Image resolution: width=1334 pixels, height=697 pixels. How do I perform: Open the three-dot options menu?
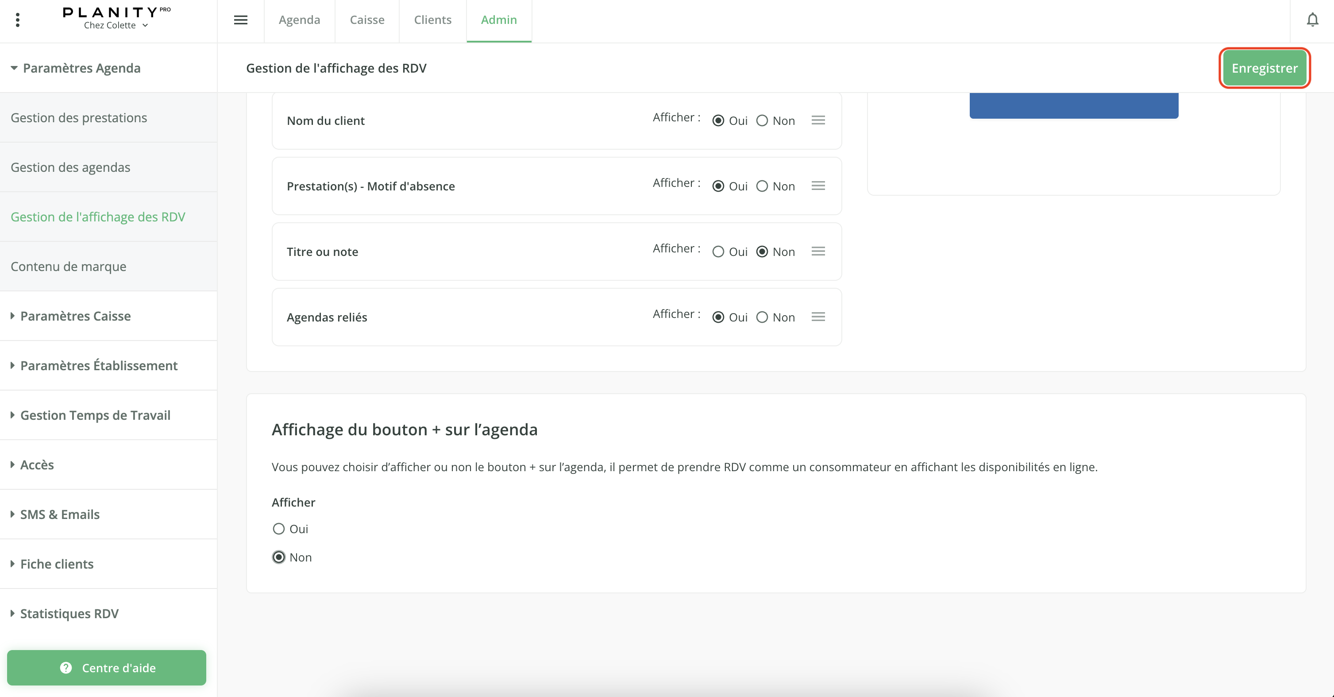coord(18,20)
